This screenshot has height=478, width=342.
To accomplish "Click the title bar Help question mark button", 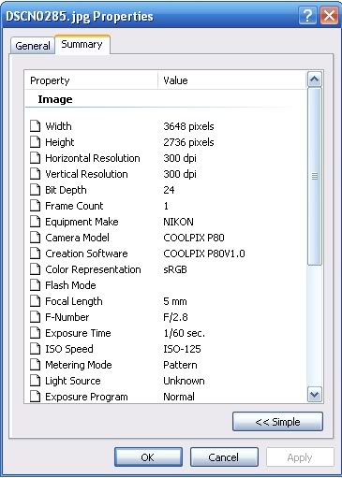I will click(x=307, y=16).
